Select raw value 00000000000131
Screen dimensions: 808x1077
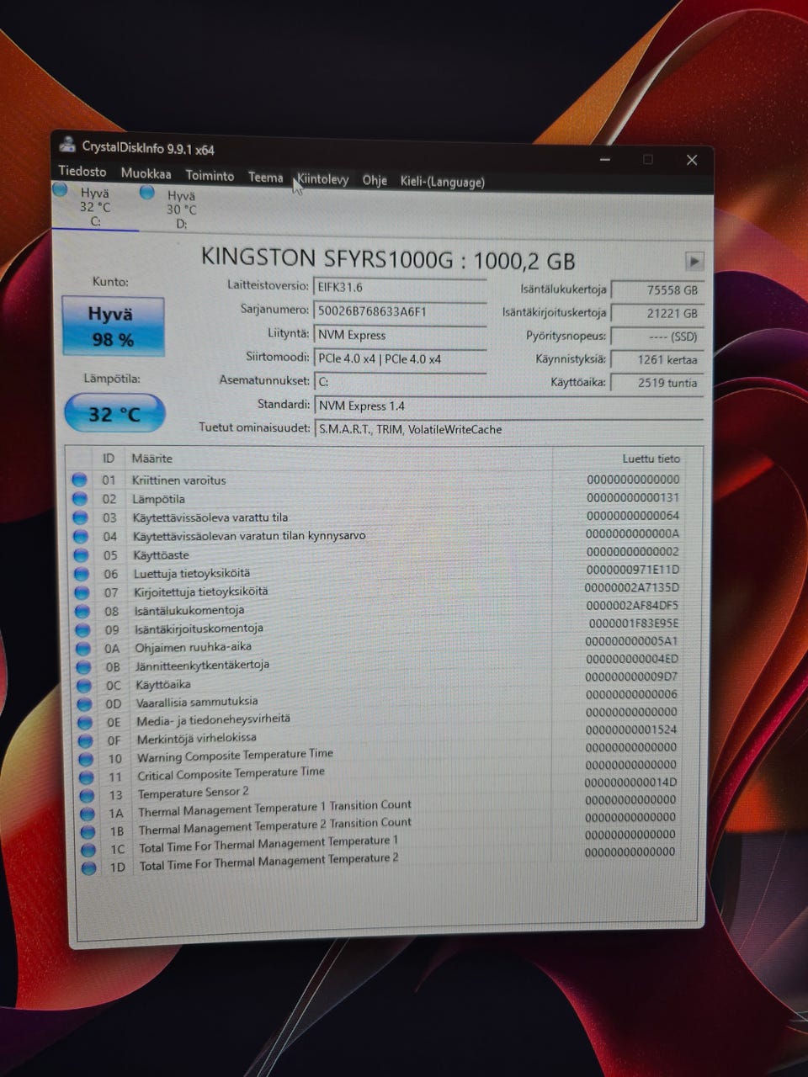click(633, 497)
